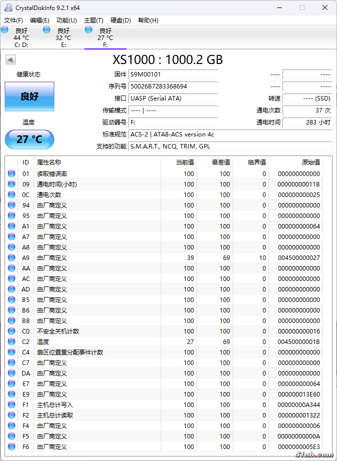Click the status orb for host total writes F1
The width and height of the screenshot is (337, 461).
pyautogui.click(x=11, y=405)
